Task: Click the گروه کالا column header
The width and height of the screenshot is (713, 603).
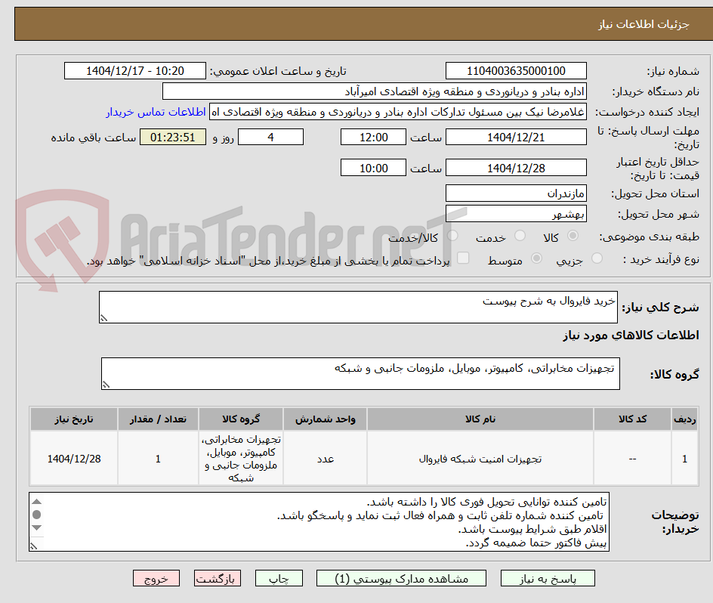Action: (241, 419)
